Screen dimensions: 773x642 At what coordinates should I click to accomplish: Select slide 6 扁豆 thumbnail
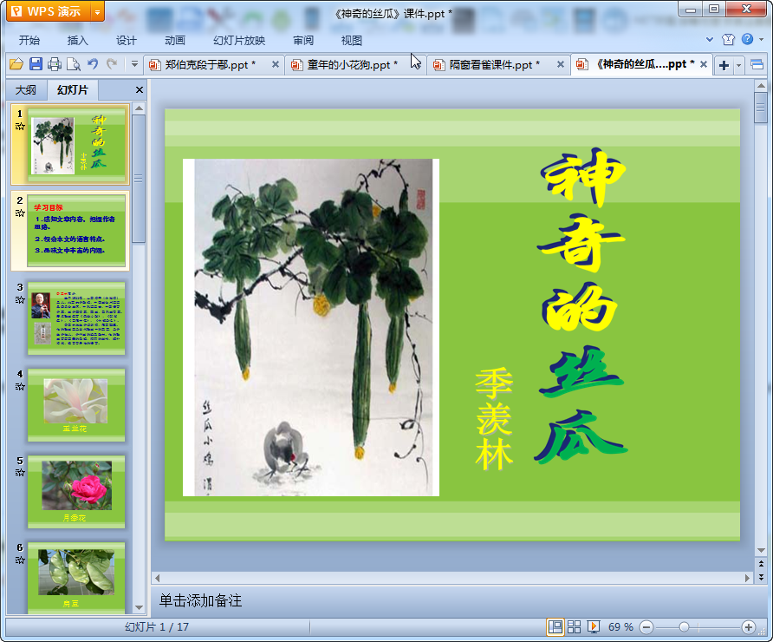coord(76,577)
